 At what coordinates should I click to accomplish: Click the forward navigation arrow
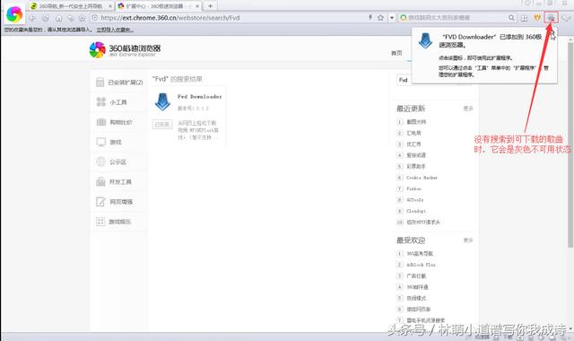46,18
